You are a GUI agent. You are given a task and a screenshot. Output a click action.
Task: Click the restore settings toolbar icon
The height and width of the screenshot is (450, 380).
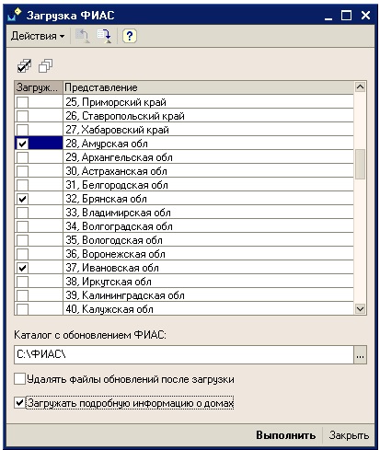pos(82,36)
